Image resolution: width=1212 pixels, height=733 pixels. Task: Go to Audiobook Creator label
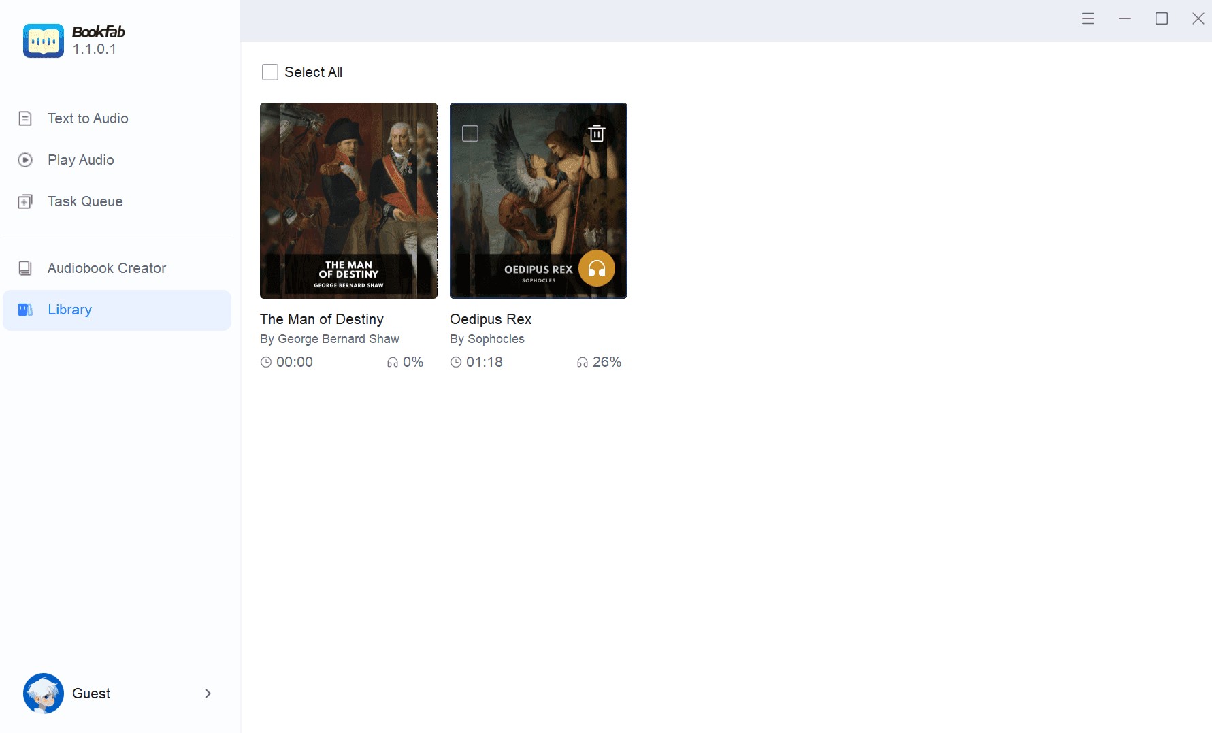pyautogui.click(x=107, y=268)
